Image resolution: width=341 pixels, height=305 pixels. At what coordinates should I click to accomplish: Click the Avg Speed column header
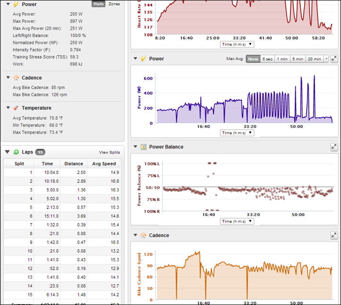(104, 164)
